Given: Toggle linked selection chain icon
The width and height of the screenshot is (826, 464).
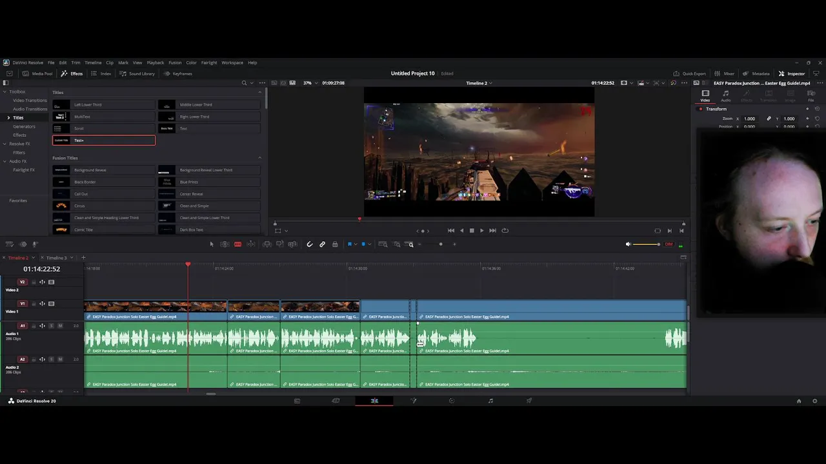Looking at the screenshot, I should pos(322,244).
